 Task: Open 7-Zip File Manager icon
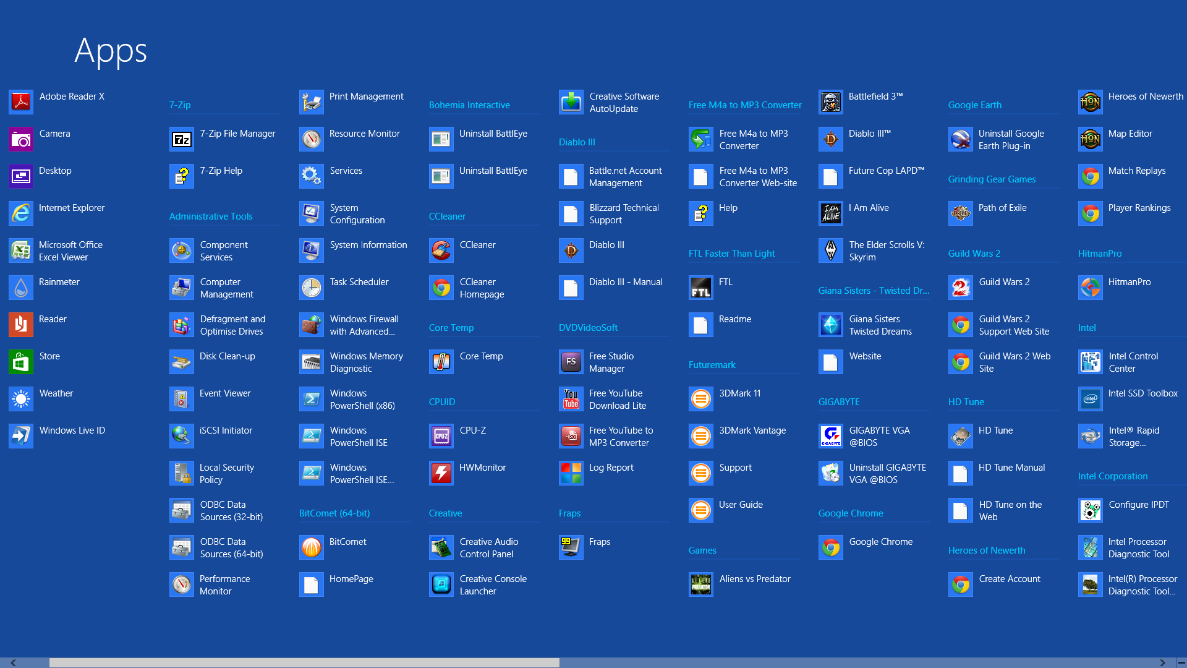coord(182,139)
